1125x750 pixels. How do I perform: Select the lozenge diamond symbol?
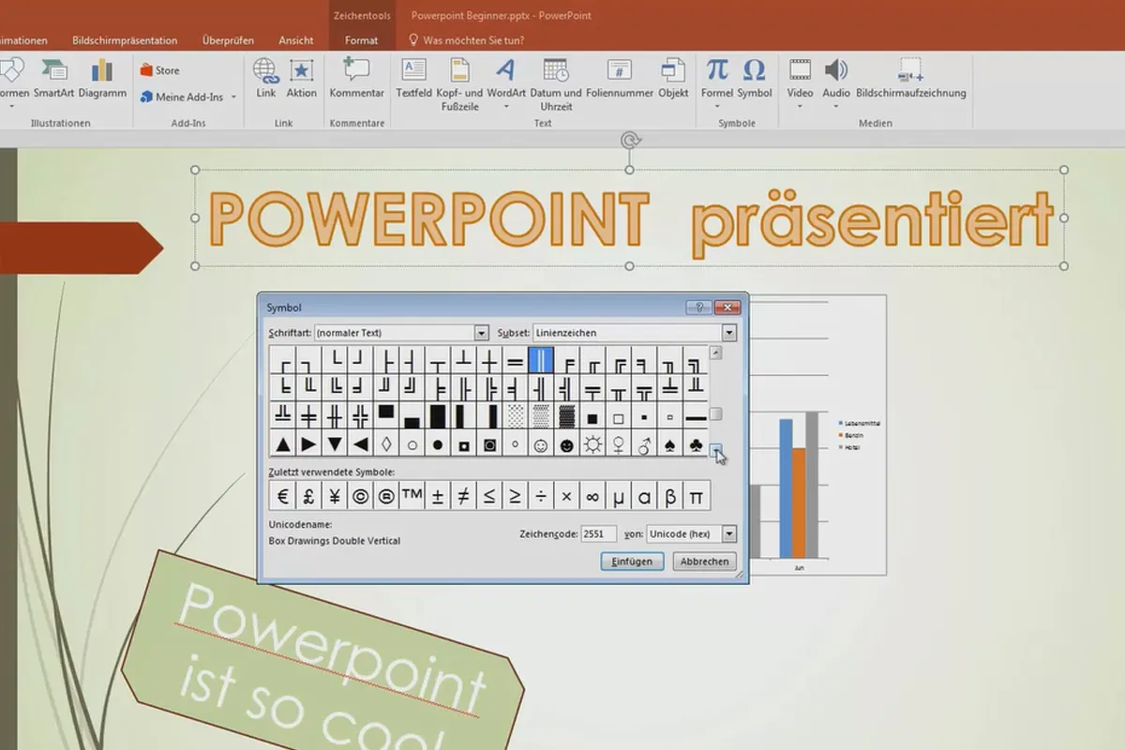(x=385, y=445)
